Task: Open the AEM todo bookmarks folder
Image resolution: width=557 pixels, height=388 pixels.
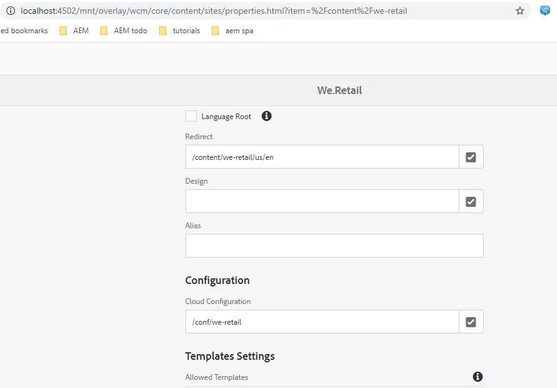Action: coord(124,31)
